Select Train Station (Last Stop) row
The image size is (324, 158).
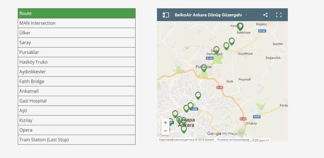click(77, 139)
